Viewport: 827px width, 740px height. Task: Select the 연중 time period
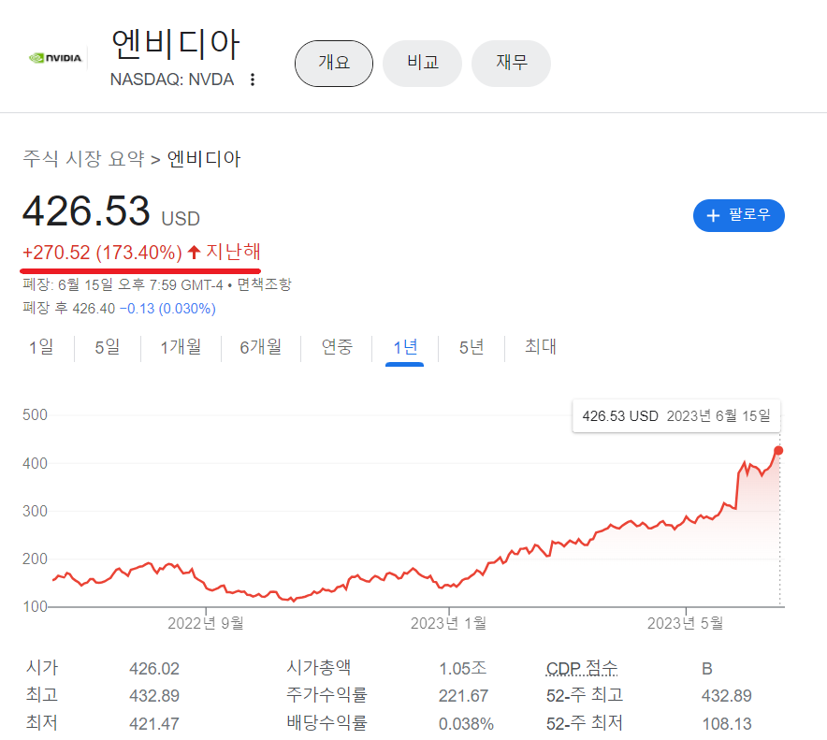coord(336,346)
